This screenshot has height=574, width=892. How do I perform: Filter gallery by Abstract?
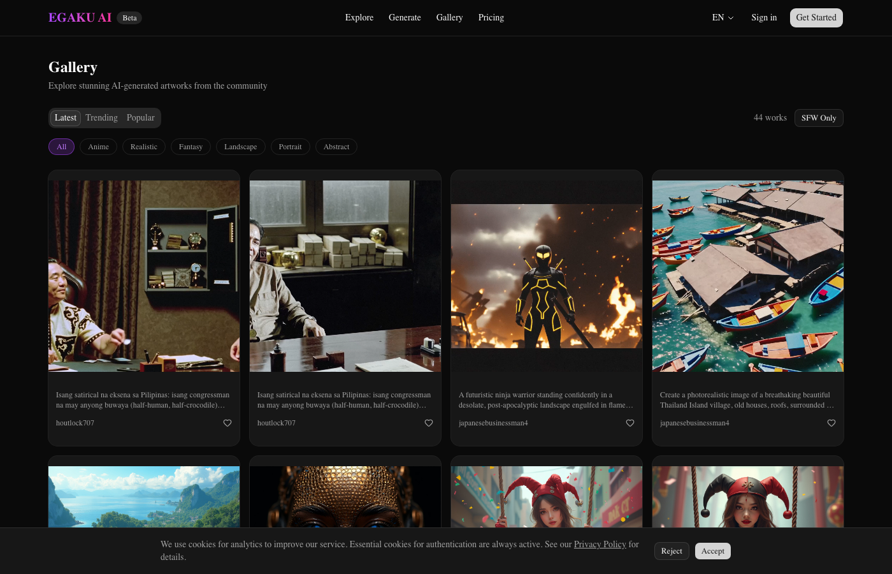336,147
